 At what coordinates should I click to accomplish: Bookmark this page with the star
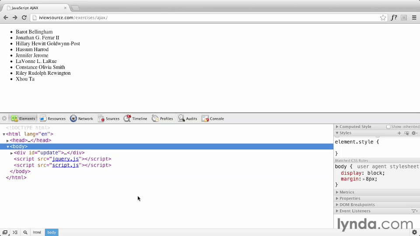383,17
